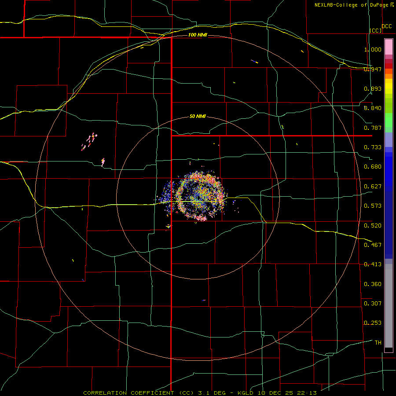Viewport: 396px width, 396px height.
Task: Click the 'CORRELATION COEFFICIENT (CC) 3.1 DEG' caption
Action: pyautogui.click(x=154, y=393)
